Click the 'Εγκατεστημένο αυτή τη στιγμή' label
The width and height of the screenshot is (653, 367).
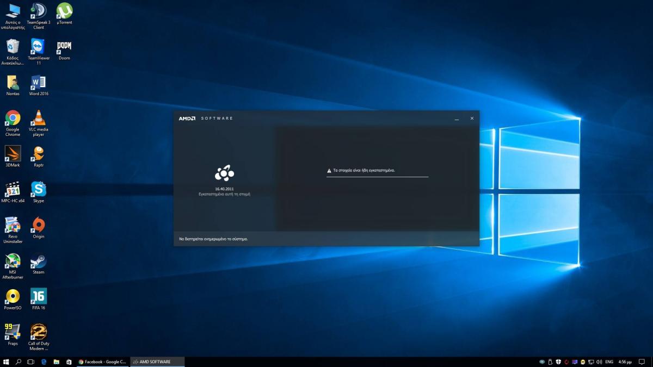(x=224, y=194)
